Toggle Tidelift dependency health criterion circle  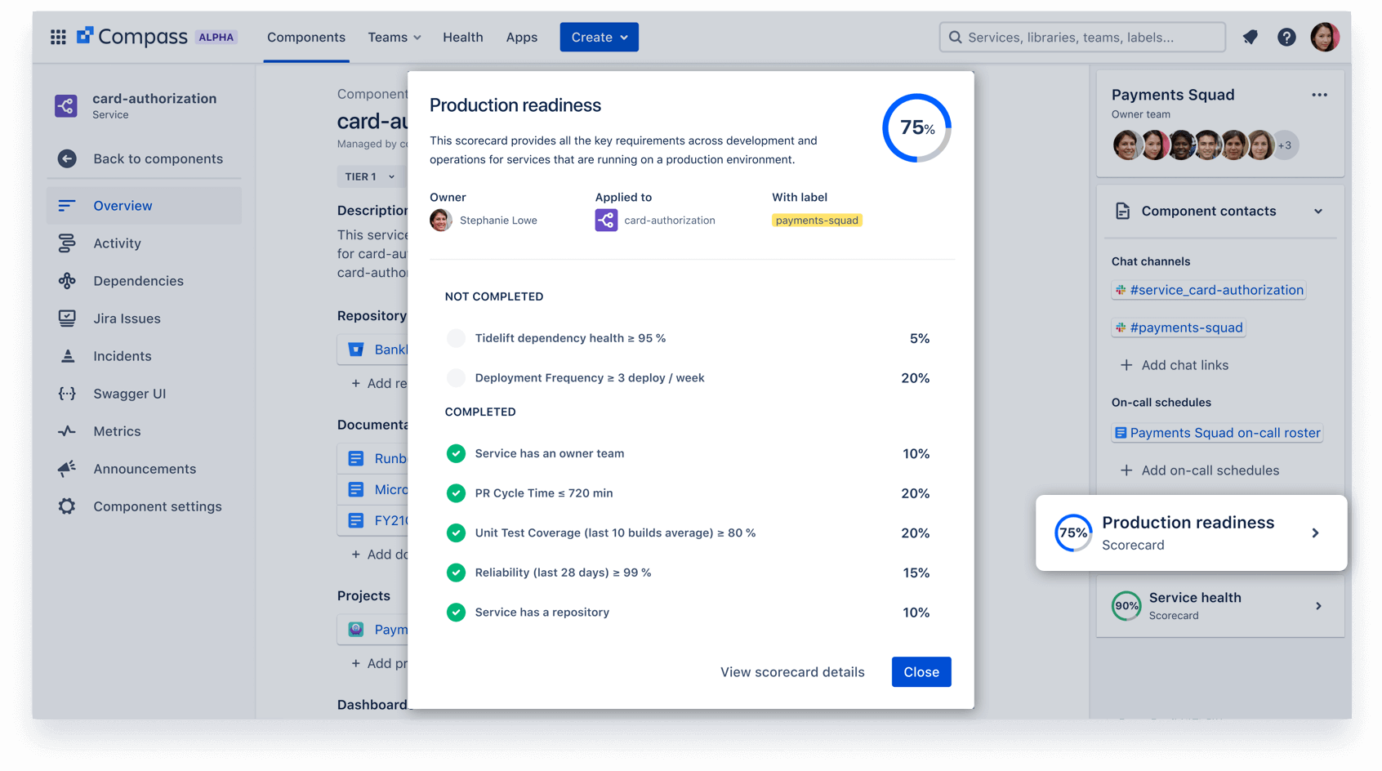click(x=456, y=338)
